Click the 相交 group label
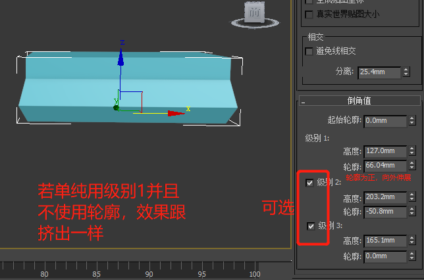This screenshot has height=280, width=424. pyautogui.click(x=315, y=37)
